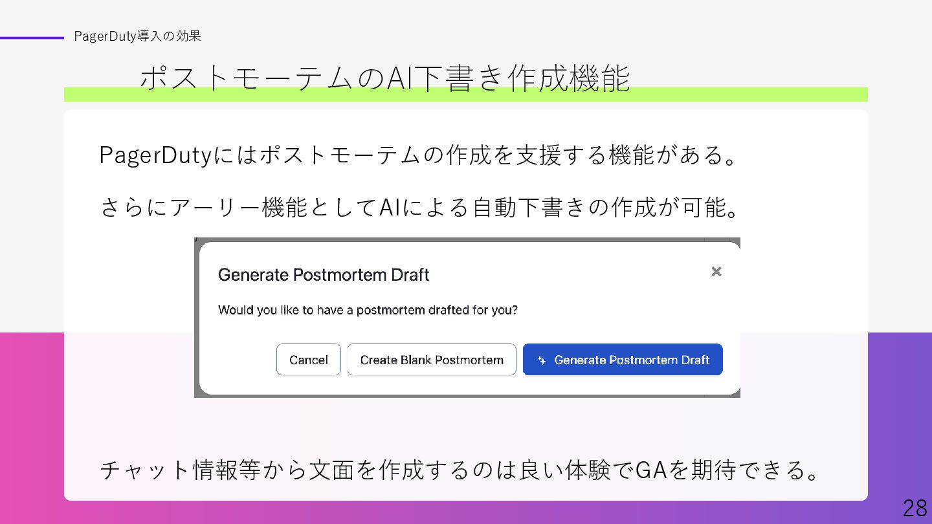Click the sparkle icon on Generate button
The image size is (932, 524).
pos(542,360)
